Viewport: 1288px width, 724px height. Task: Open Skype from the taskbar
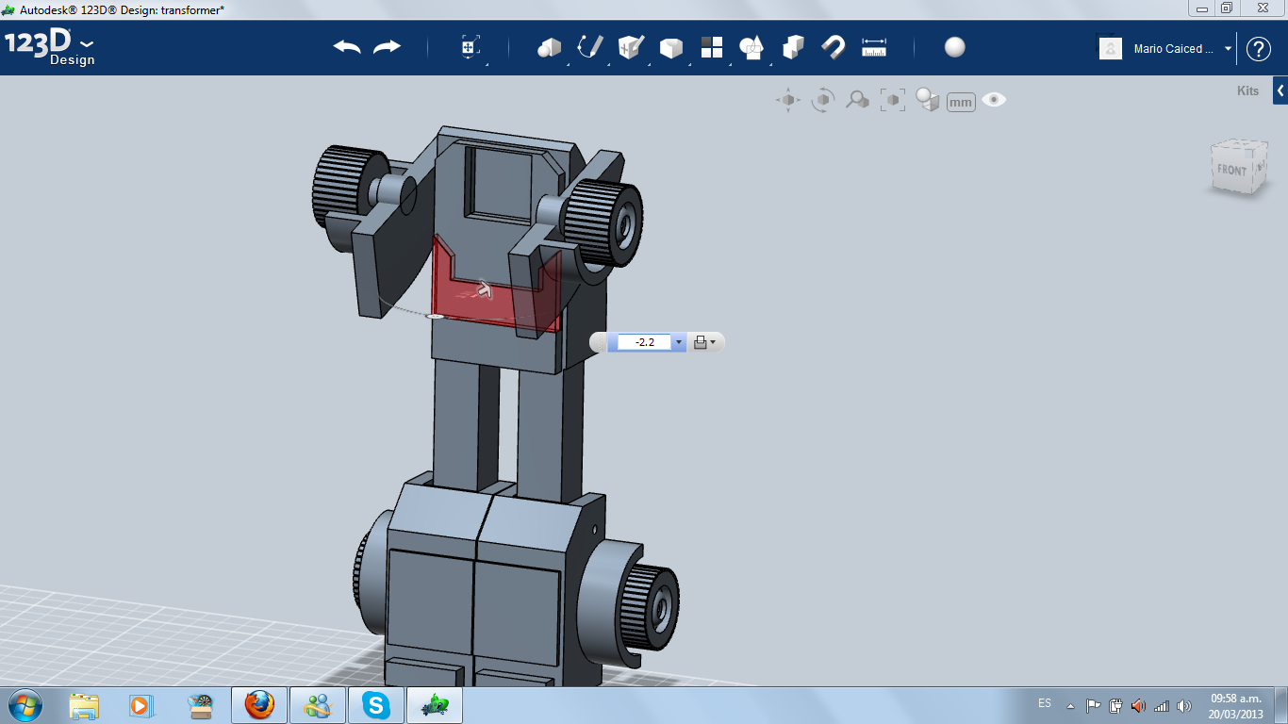point(375,705)
